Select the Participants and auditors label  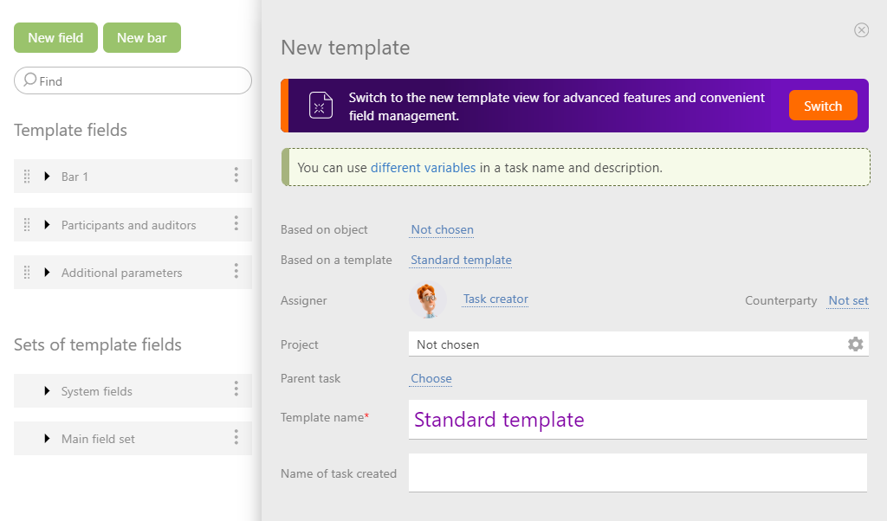(x=128, y=225)
